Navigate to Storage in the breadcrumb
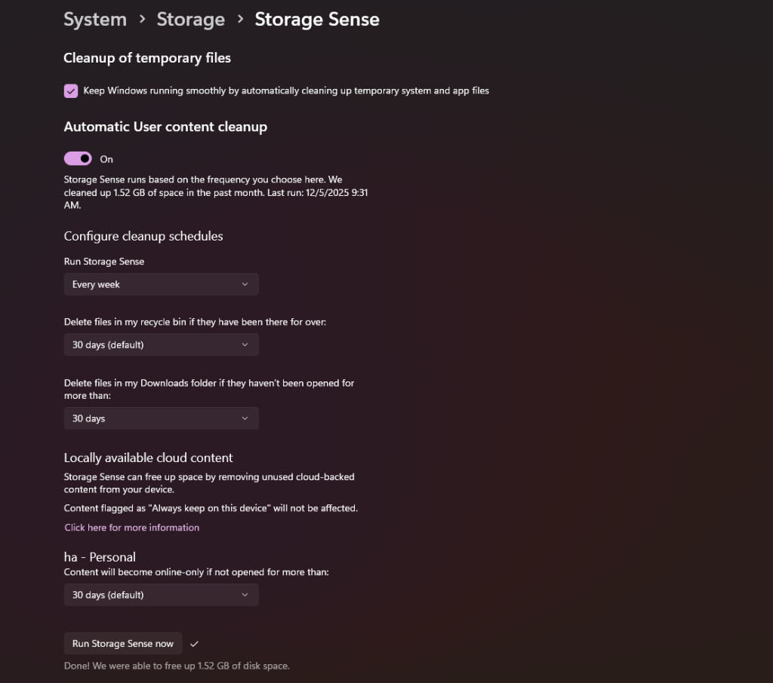The image size is (773, 683). click(x=190, y=20)
